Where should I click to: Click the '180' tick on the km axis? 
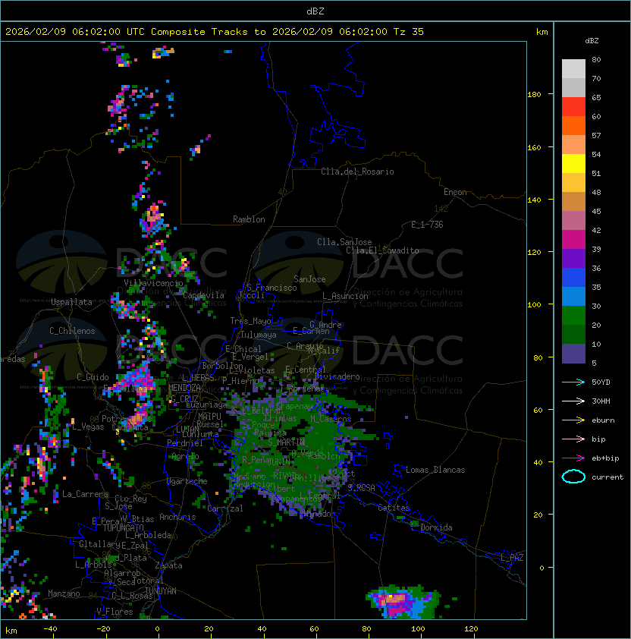pos(534,95)
